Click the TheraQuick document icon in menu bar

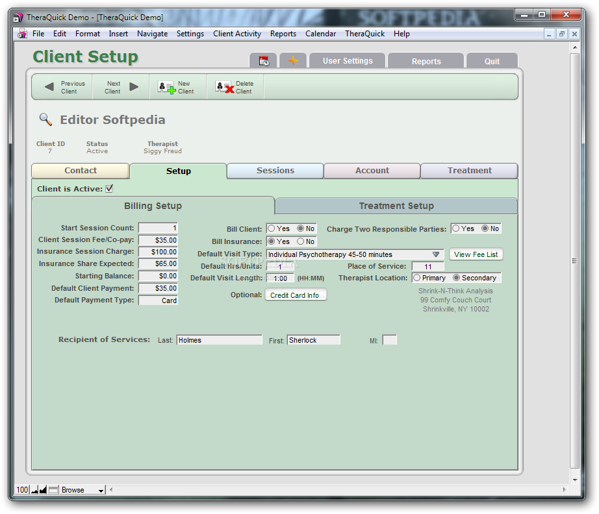click(22, 34)
